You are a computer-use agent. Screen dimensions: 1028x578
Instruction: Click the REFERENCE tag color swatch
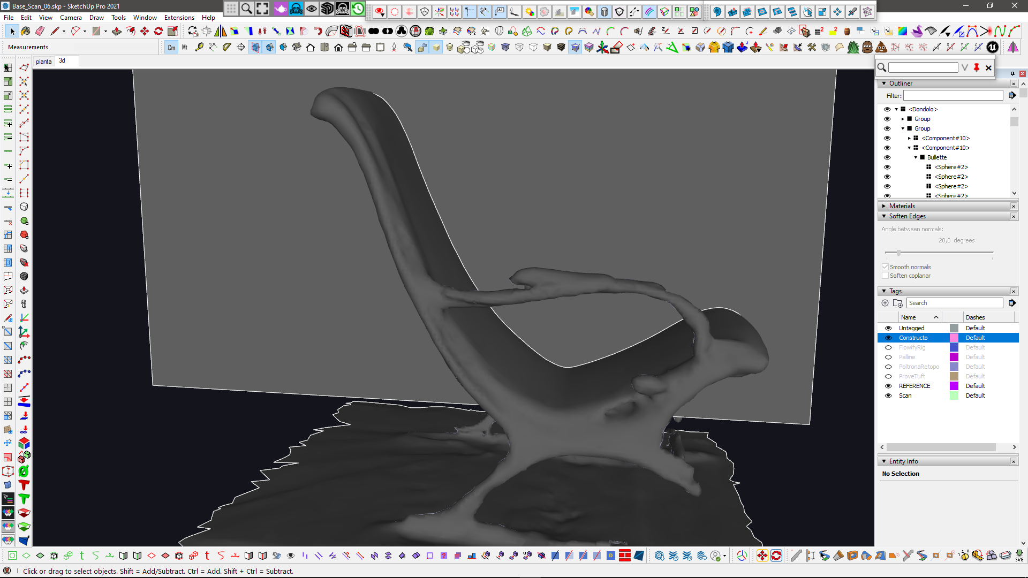coord(954,386)
